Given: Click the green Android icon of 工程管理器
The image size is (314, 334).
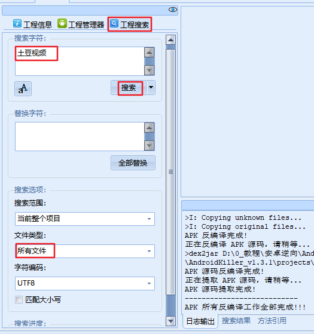Looking at the screenshot, I should click(62, 23).
